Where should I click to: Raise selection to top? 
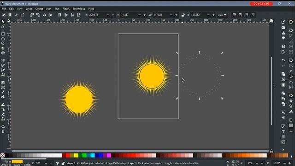tap(59, 15)
